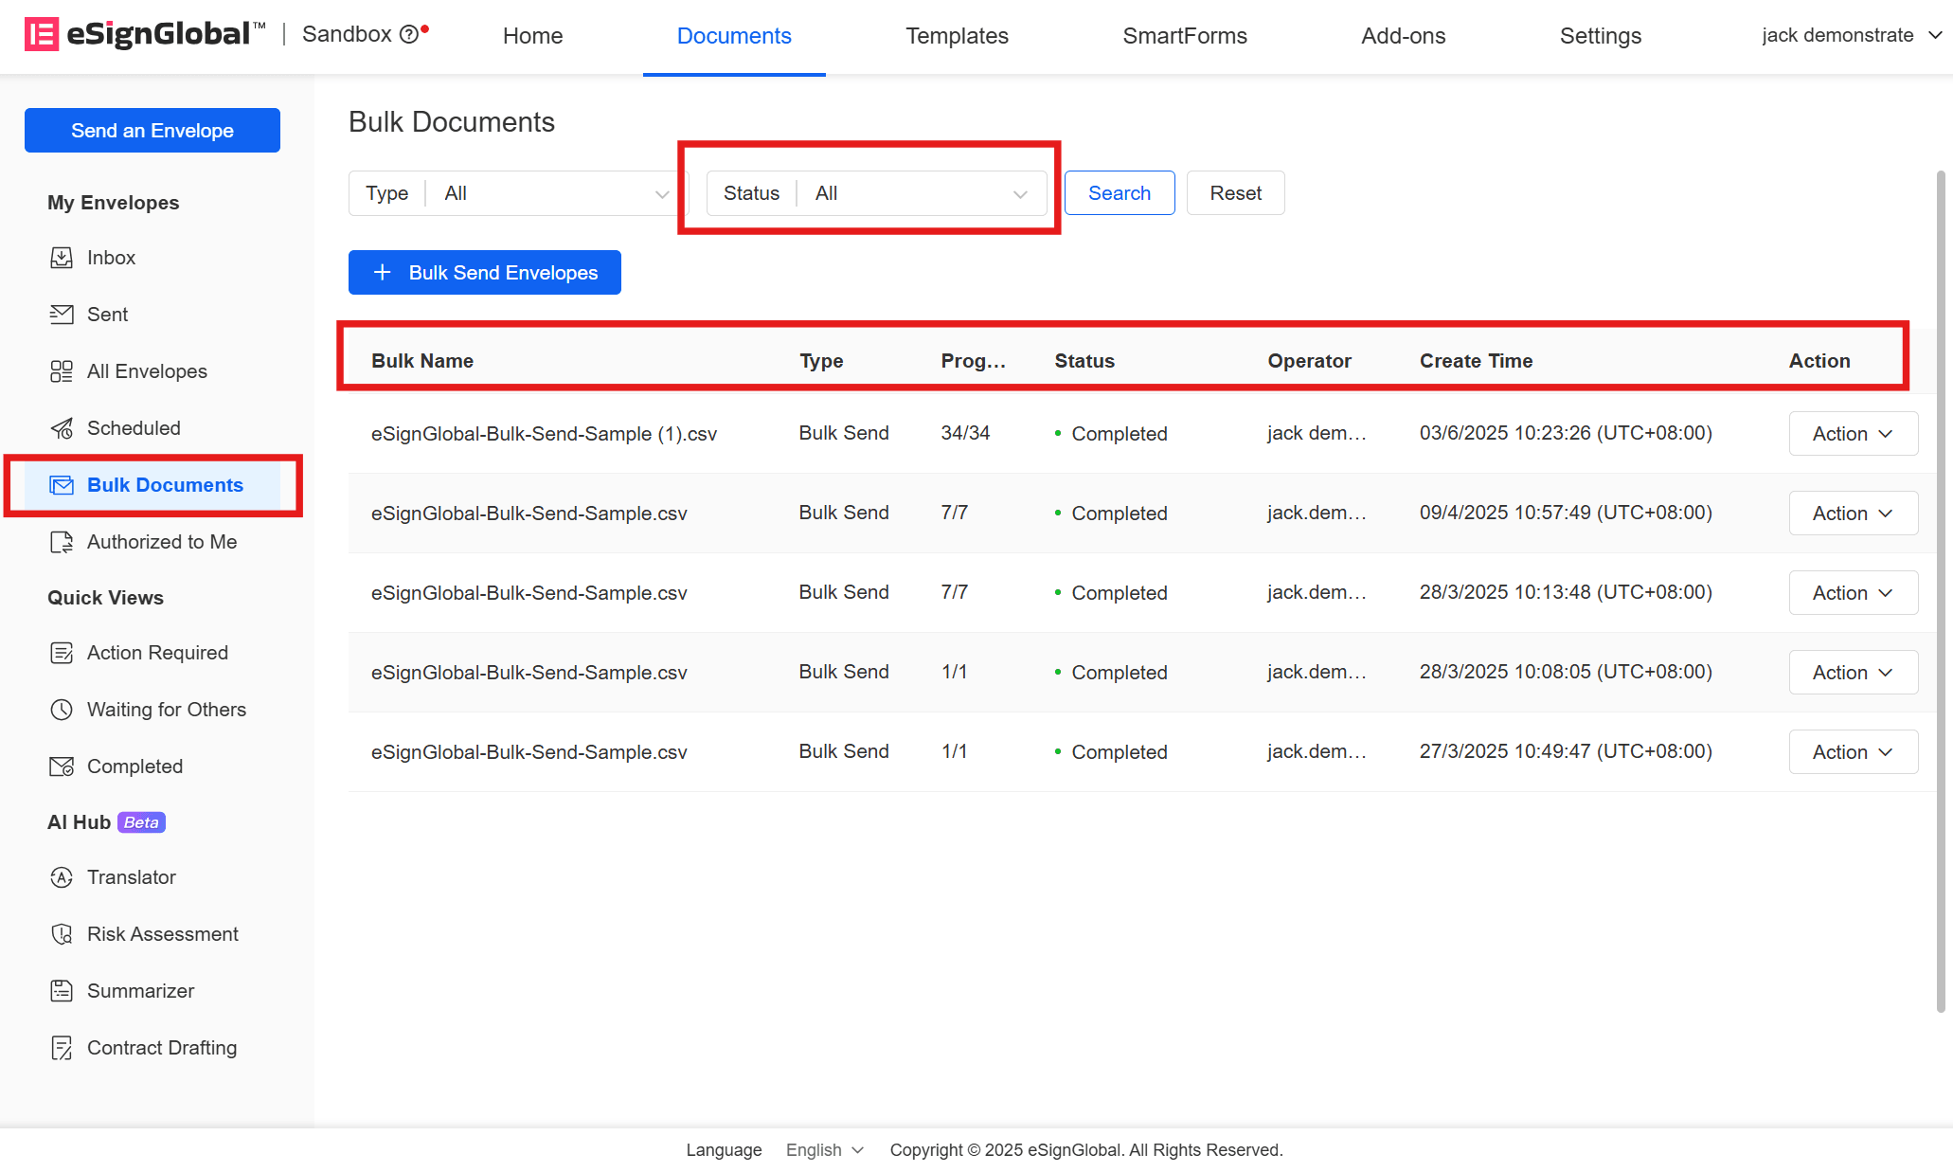This screenshot has height=1172, width=1953.
Task: Click the Search button
Action: (1120, 193)
